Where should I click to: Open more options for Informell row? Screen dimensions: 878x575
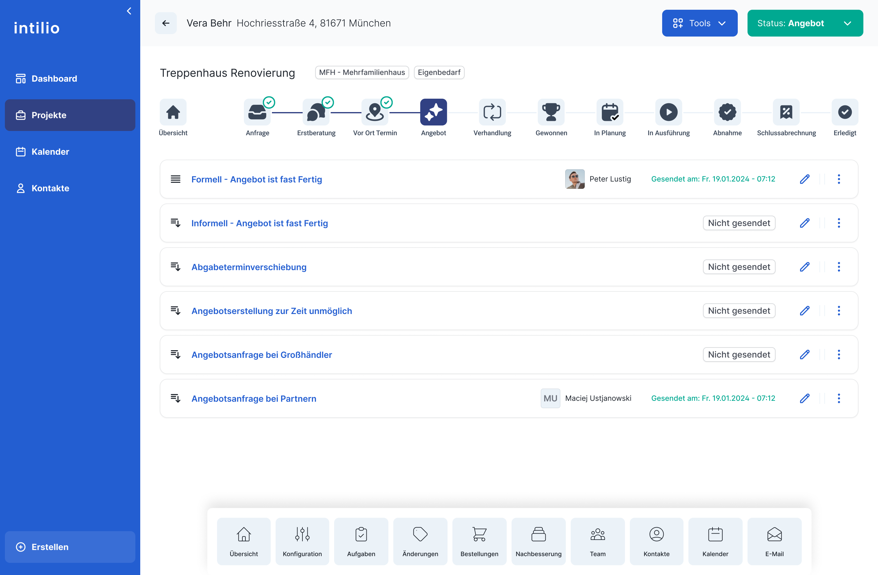[839, 223]
